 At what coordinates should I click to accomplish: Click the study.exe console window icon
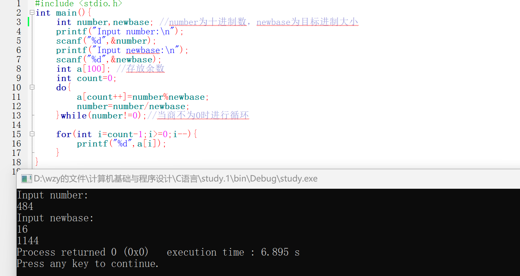click(x=26, y=179)
